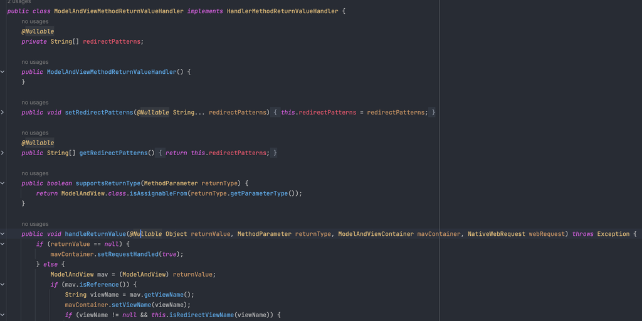Click 'Object' type in handleReturnValue signature
Image resolution: width=642 pixels, height=321 pixels.
176,234
